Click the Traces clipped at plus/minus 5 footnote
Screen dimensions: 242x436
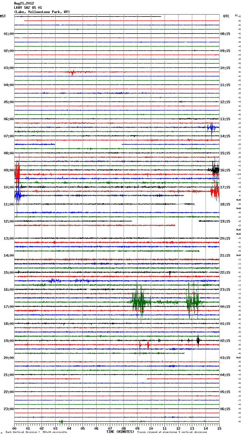pyautogui.click(x=172, y=432)
